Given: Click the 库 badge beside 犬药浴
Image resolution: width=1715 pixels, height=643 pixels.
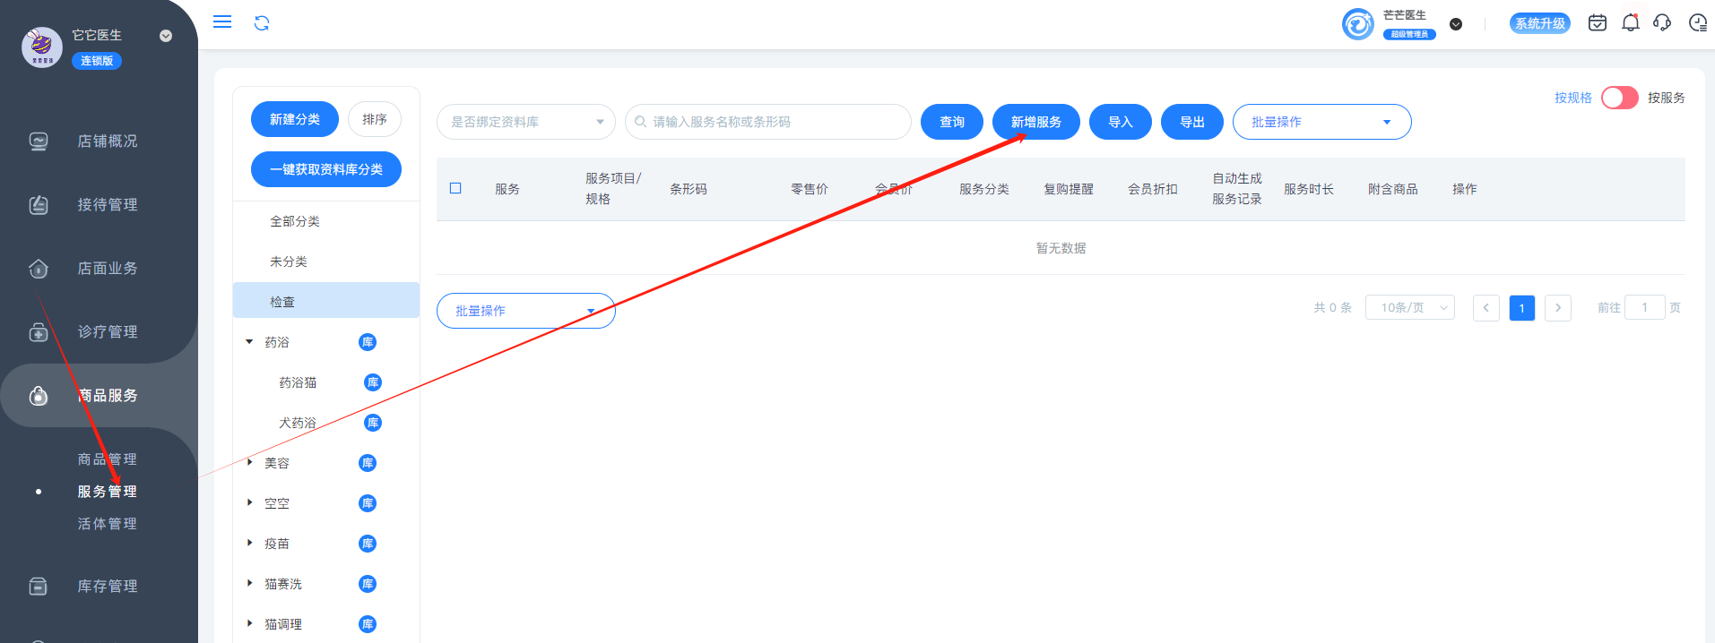Looking at the screenshot, I should pyautogui.click(x=373, y=423).
